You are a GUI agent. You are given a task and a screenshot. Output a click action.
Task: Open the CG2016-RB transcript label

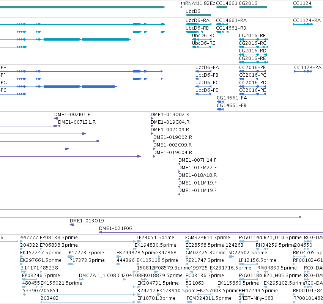tap(252, 36)
